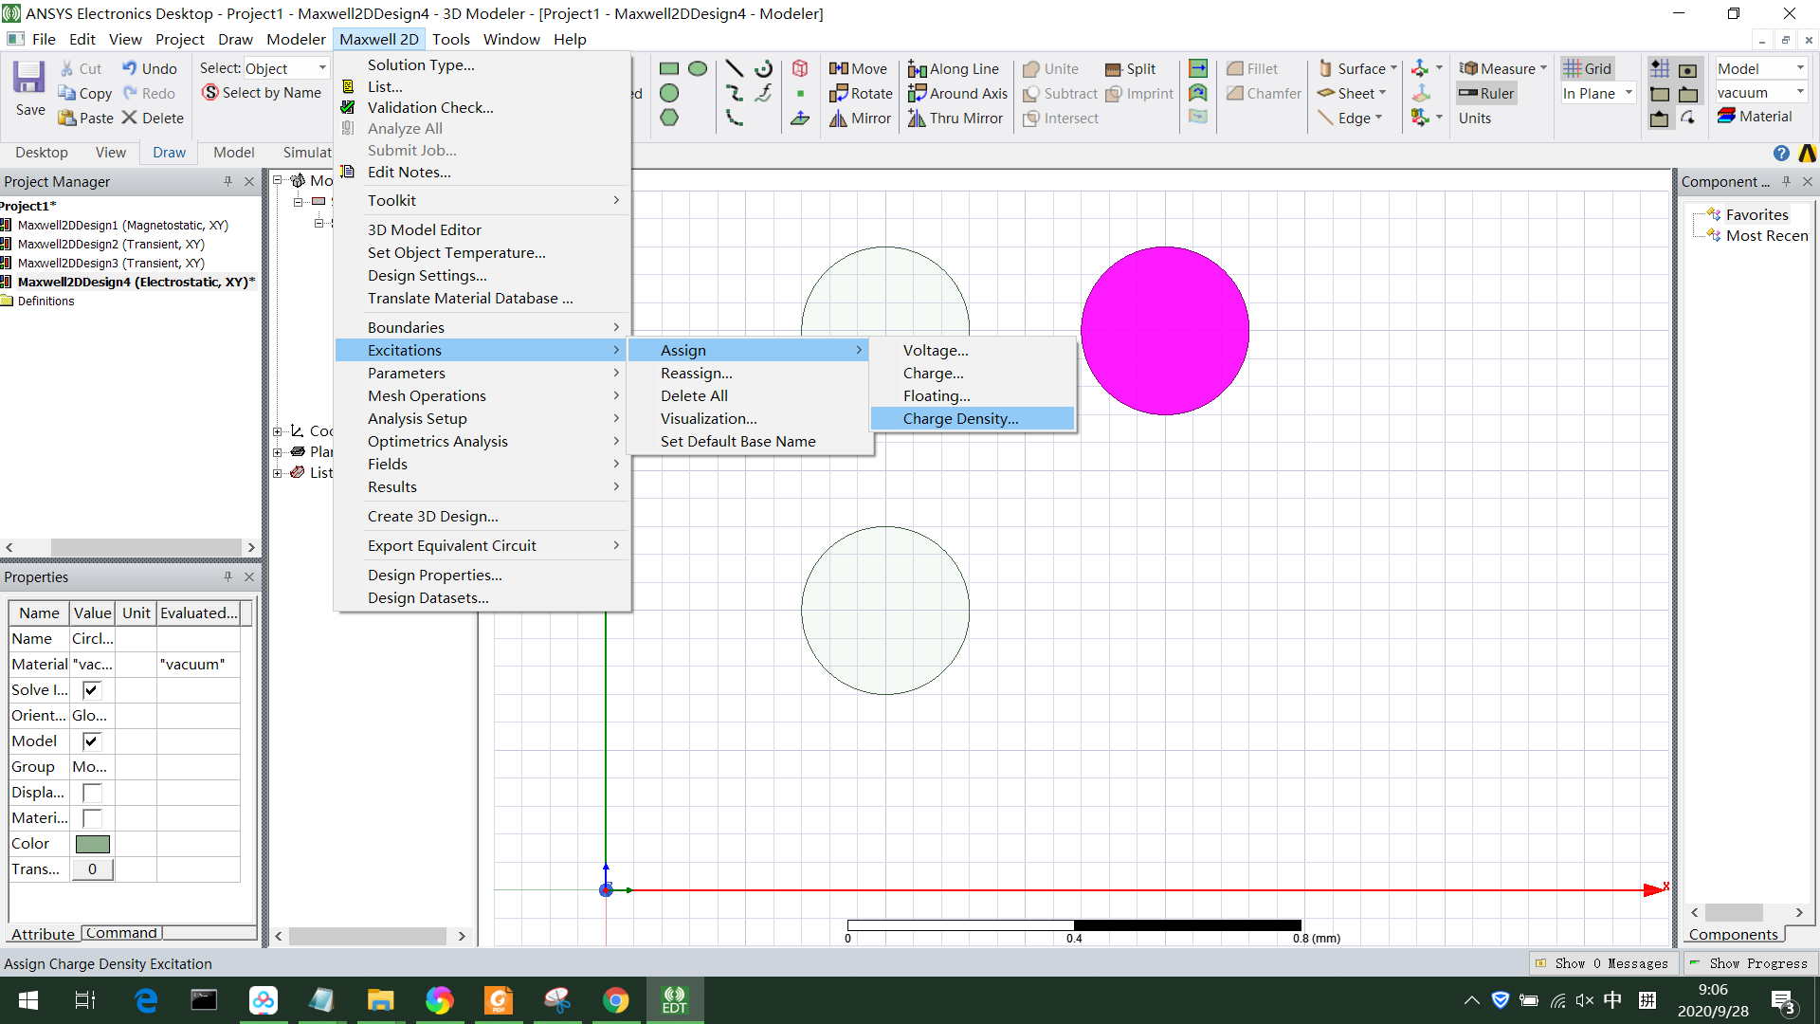Select the draw point tool
The height and width of the screenshot is (1024, 1820).
point(800,93)
